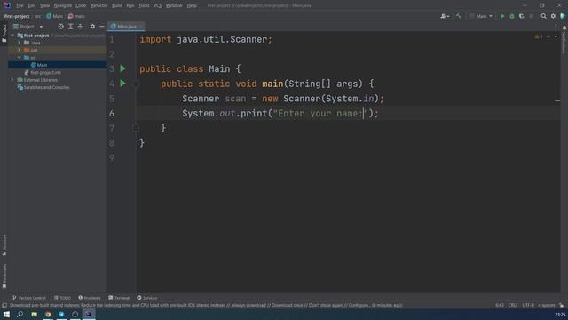This screenshot has width=568, height=320.
Task: Start debugging with the Debug bug icon
Action: (512, 16)
